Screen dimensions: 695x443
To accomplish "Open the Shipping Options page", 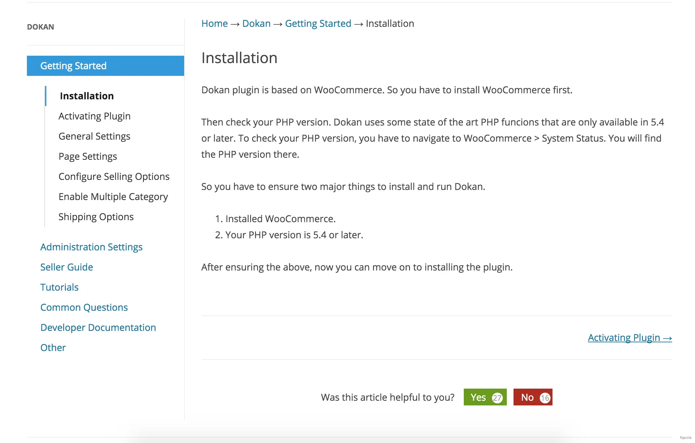I will [96, 217].
